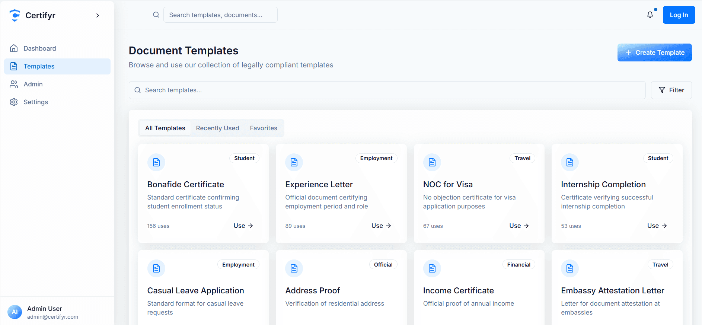Viewport: 702px width, 325px height.
Task: Click the top search magnifier icon
Action: [156, 15]
